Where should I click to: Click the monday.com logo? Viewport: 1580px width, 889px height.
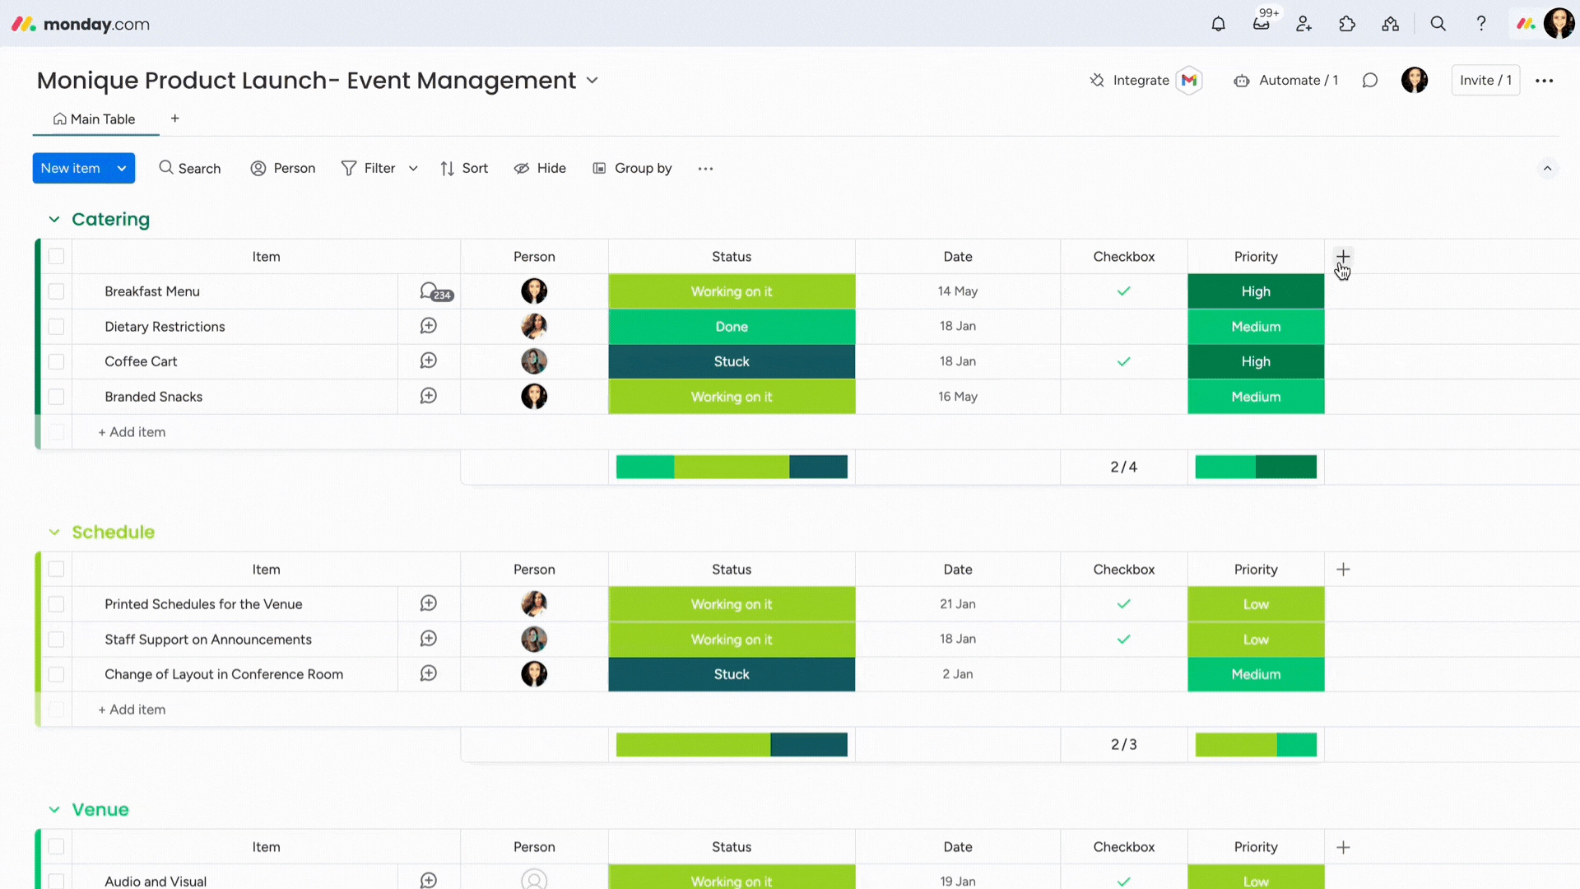(81, 24)
